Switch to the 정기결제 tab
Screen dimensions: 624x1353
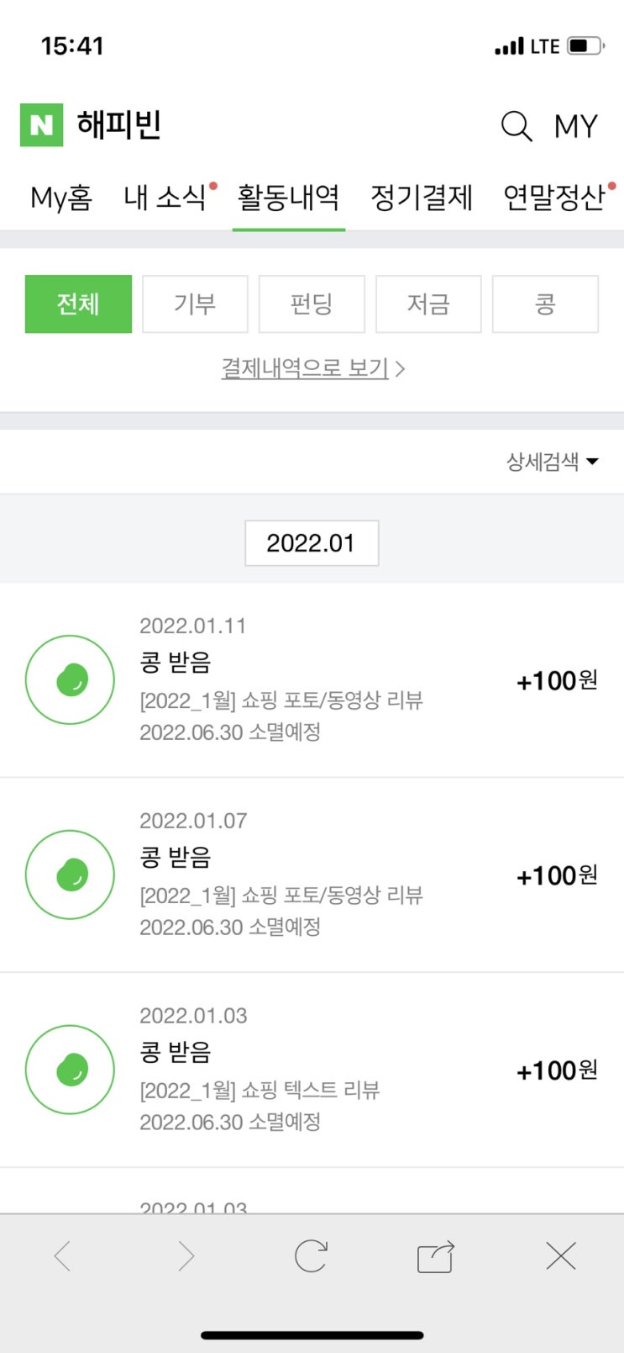[422, 198]
